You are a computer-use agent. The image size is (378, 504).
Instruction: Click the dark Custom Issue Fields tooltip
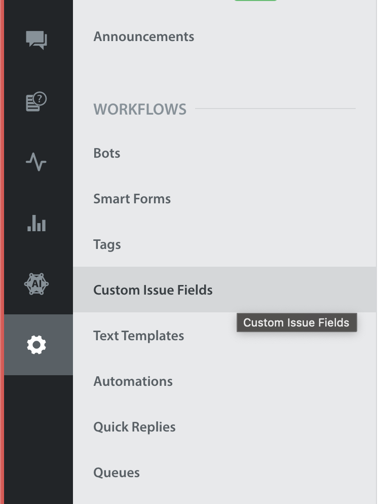(x=297, y=322)
